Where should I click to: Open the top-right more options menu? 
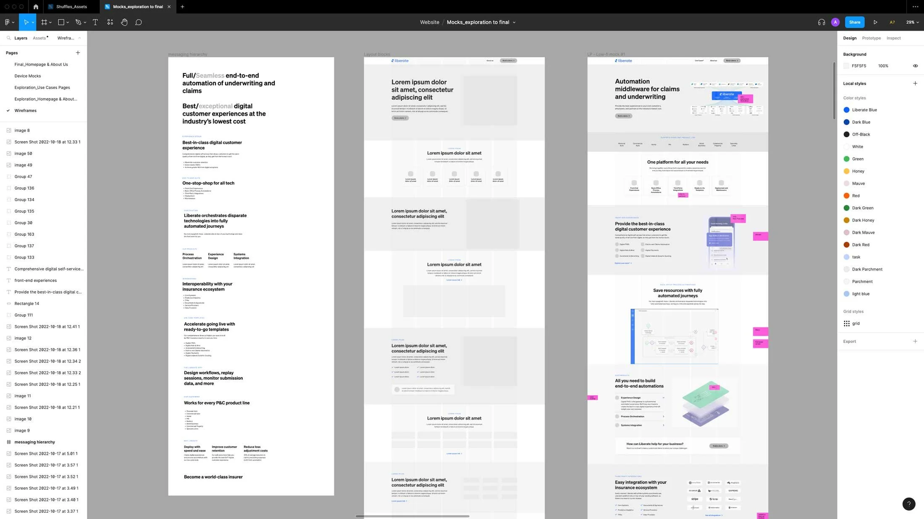click(x=915, y=7)
